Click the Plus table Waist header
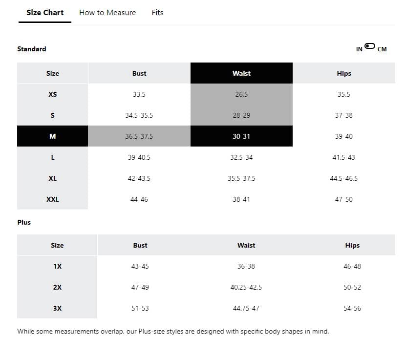This screenshot has height=338, width=406. [246, 245]
